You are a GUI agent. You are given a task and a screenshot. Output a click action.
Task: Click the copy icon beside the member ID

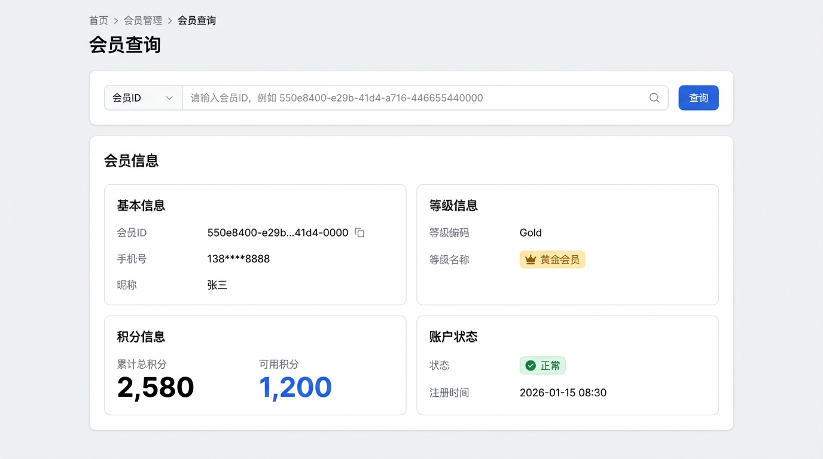(359, 232)
